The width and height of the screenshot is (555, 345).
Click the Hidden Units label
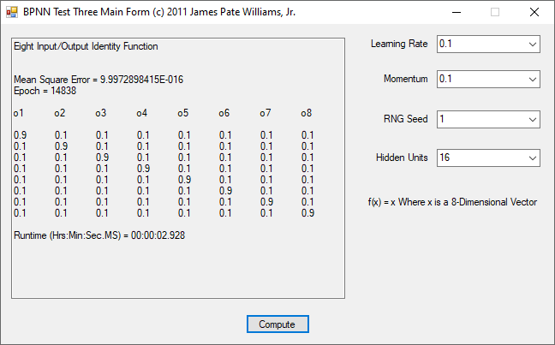point(401,158)
